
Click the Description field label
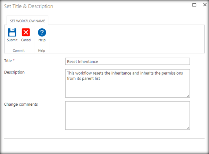(14, 72)
